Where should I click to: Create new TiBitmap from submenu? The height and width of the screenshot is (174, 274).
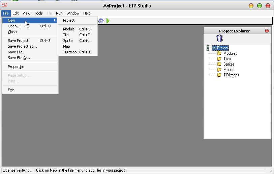pyautogui.click(x=77, y=52)
